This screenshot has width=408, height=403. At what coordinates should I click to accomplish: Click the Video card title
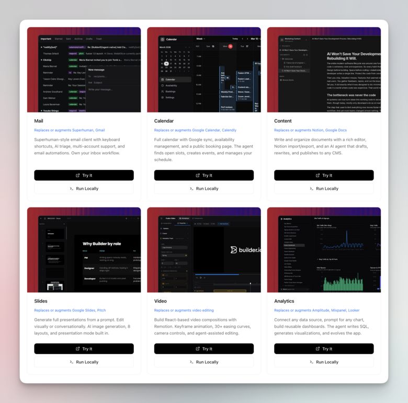pos(160,301)
